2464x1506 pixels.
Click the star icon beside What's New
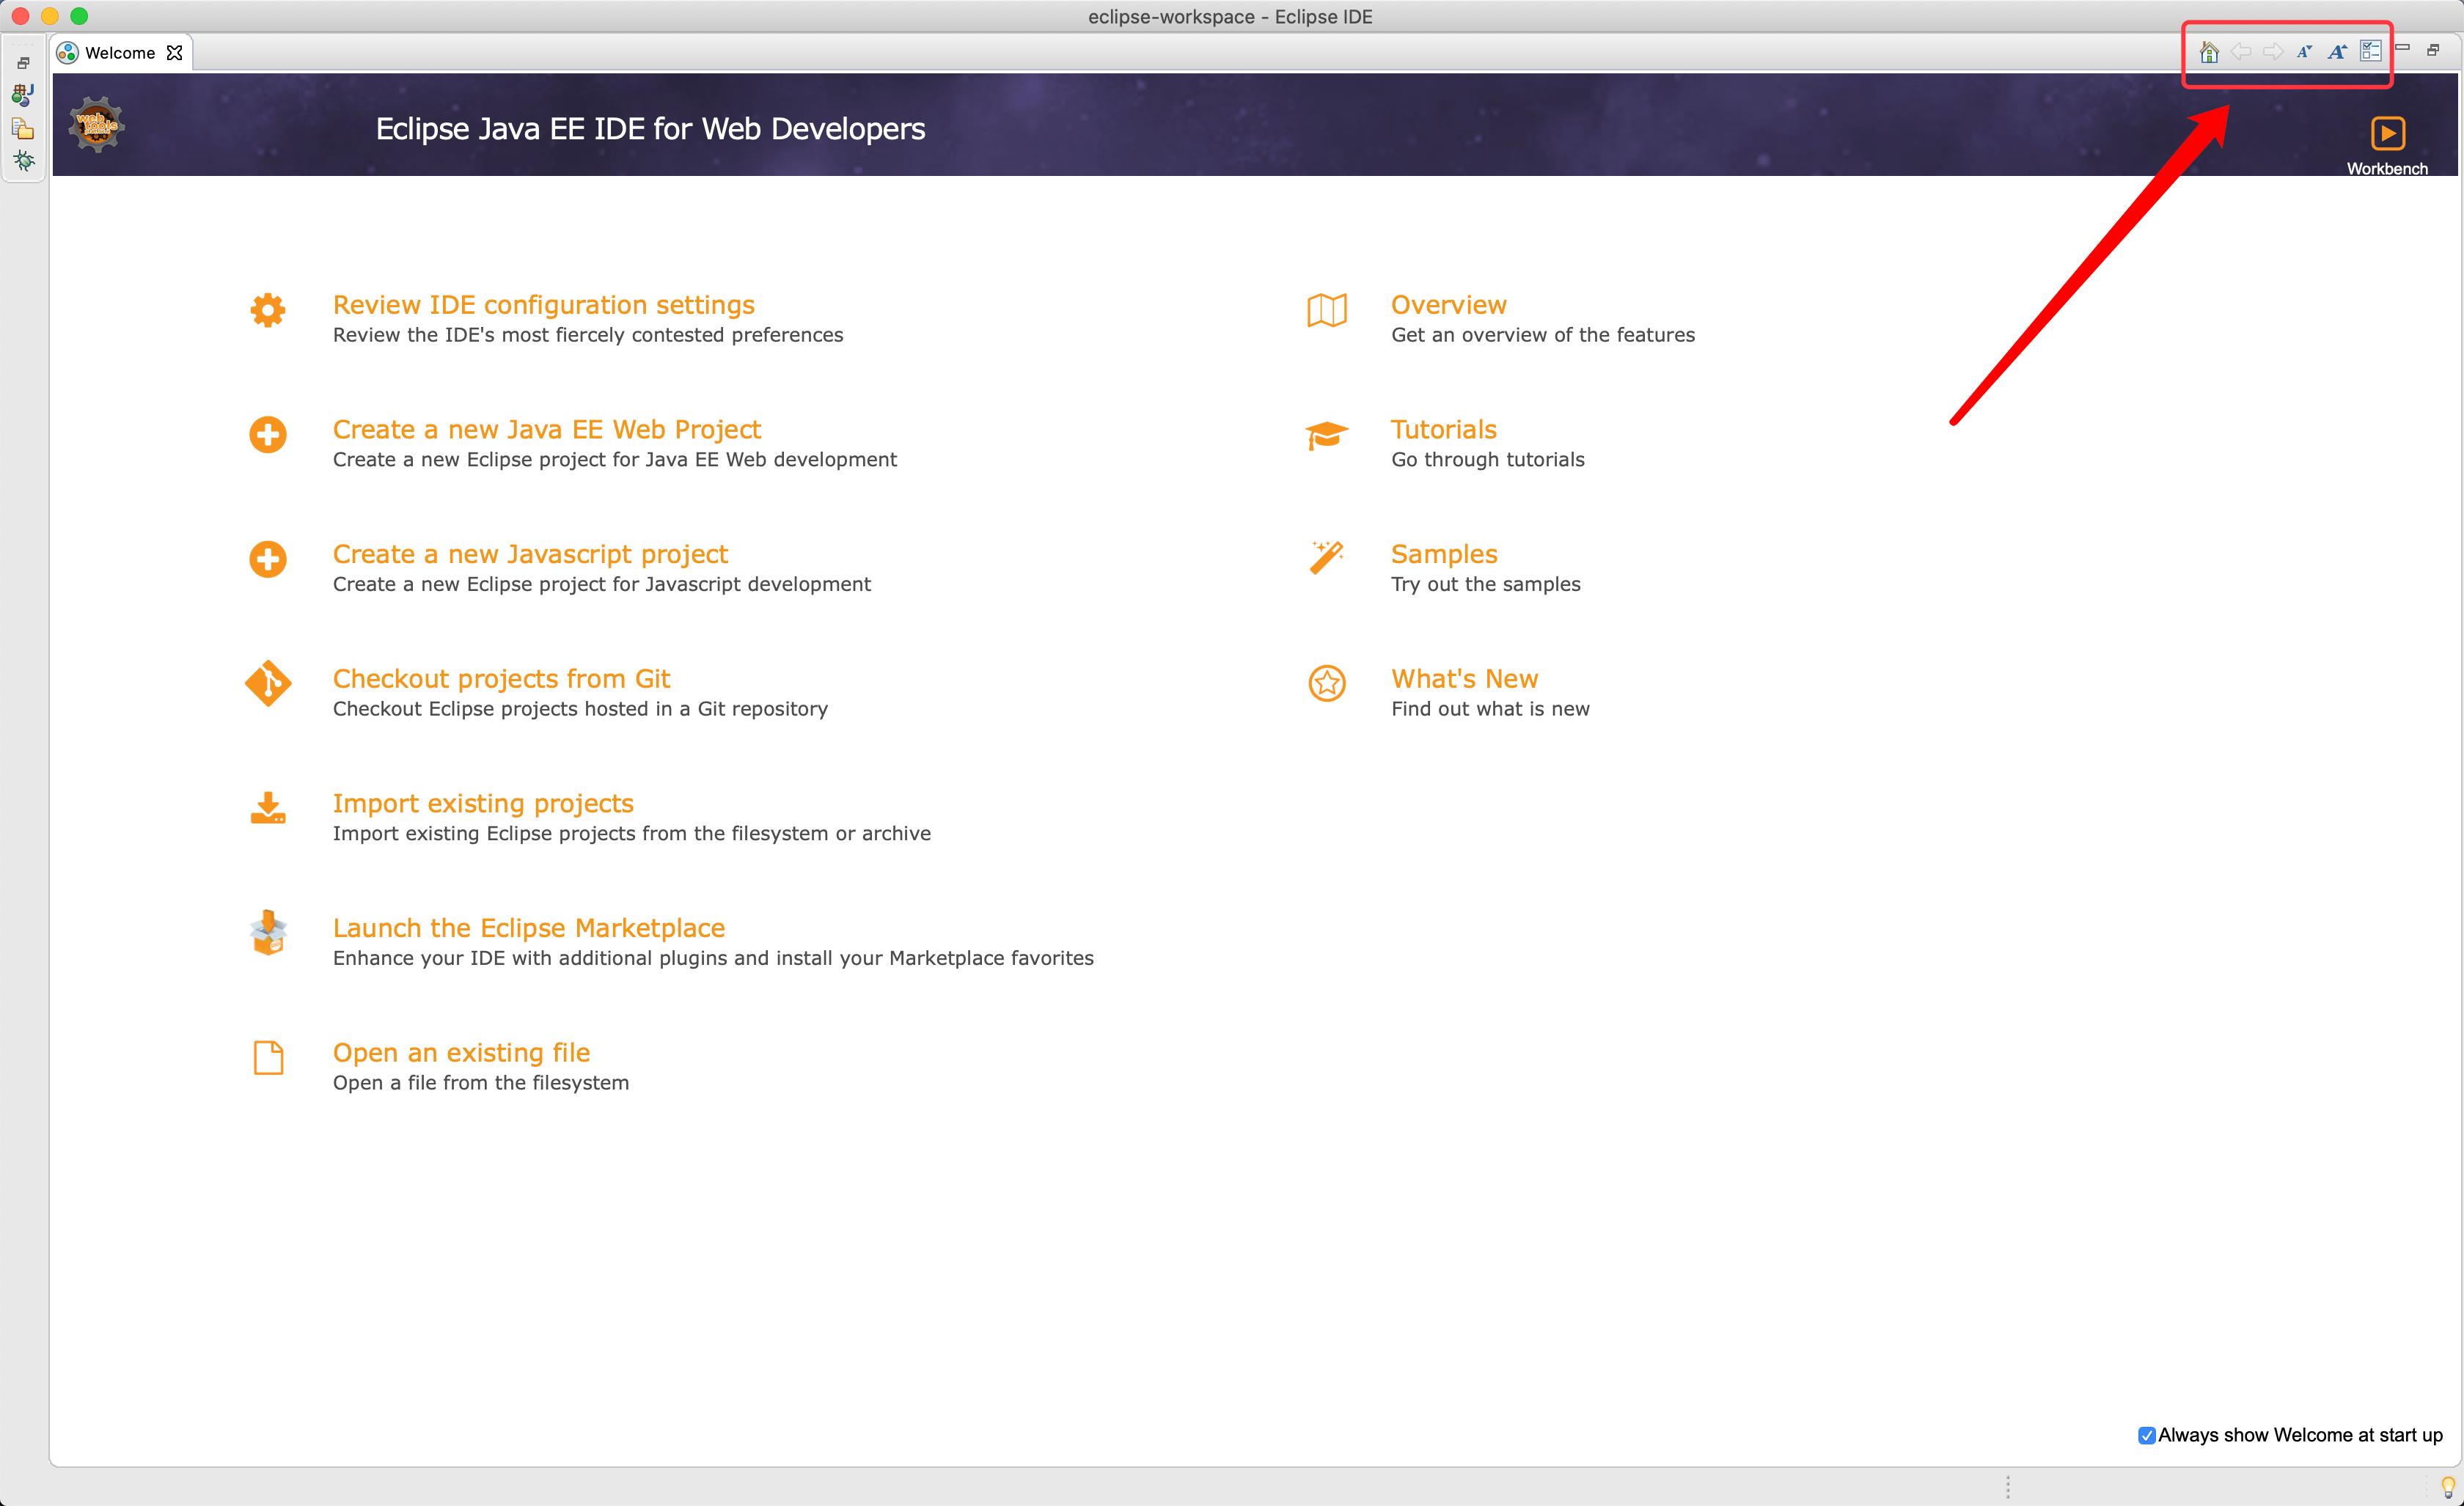[1327, 684]
